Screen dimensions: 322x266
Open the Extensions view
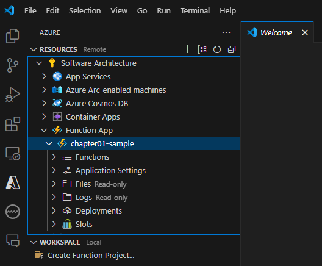(13, 124)
